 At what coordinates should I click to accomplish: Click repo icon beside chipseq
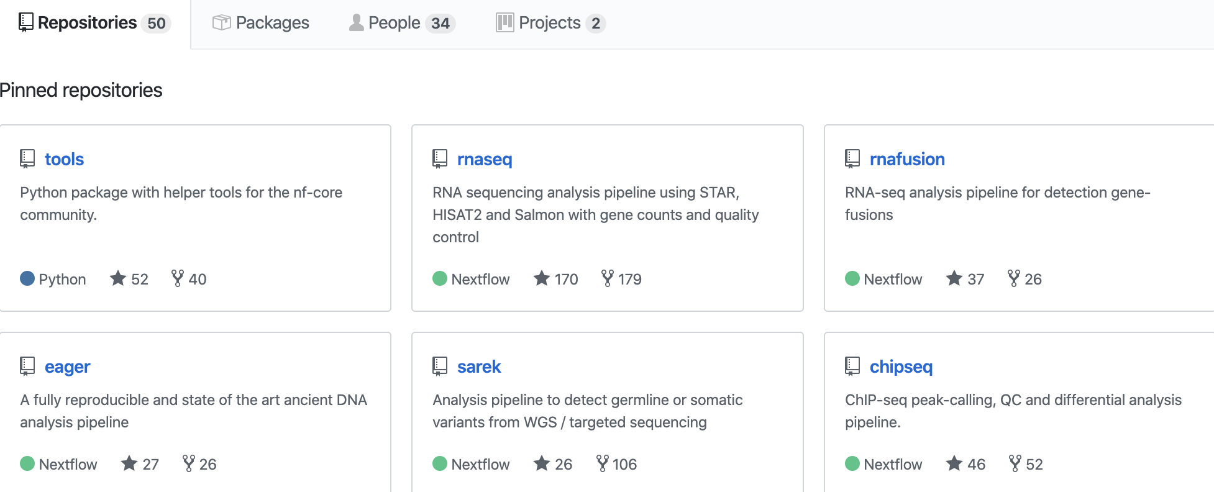click(x=852, y=367)
